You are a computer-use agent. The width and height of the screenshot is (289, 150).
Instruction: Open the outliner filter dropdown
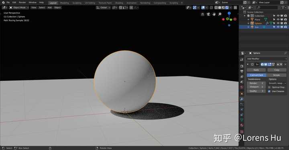(283, 8)
